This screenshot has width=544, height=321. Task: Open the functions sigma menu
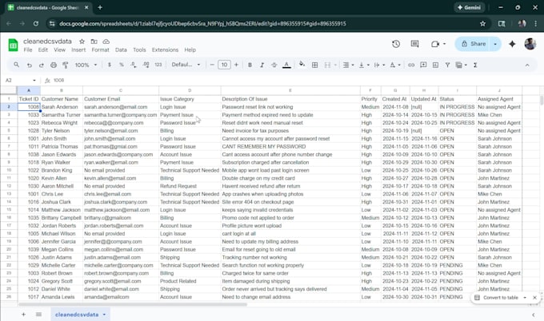click(x=475, y=65)
